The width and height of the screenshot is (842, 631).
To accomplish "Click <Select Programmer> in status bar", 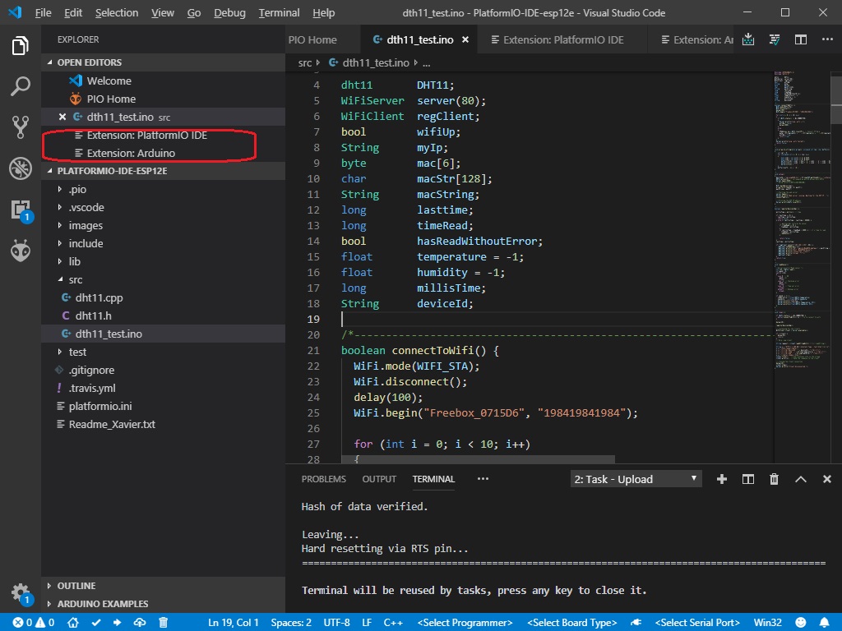I will [x=465, y=623].
